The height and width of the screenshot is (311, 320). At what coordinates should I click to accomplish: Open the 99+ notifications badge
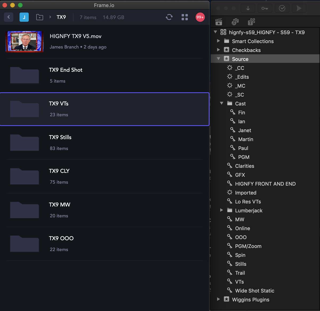tap(200, 17)
